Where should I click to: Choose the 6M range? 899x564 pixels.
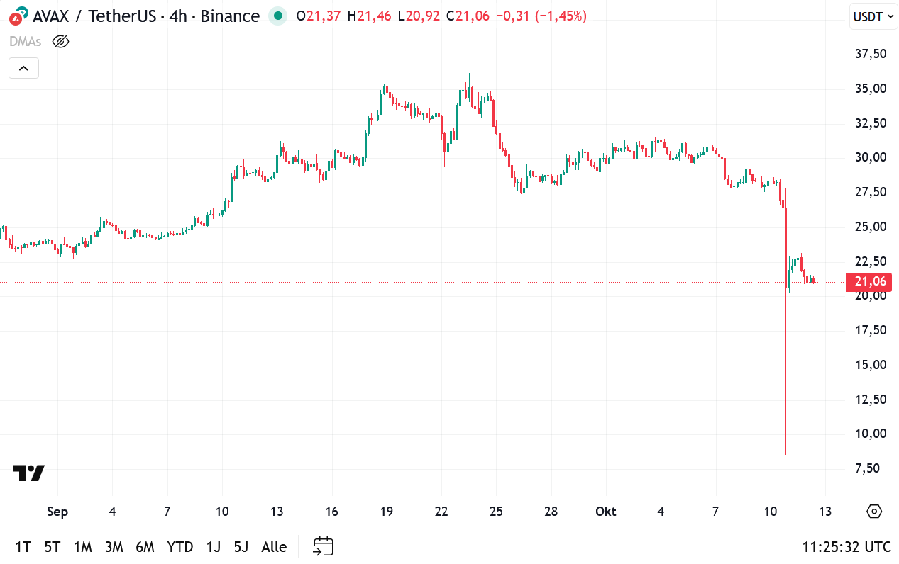[145, 546]
